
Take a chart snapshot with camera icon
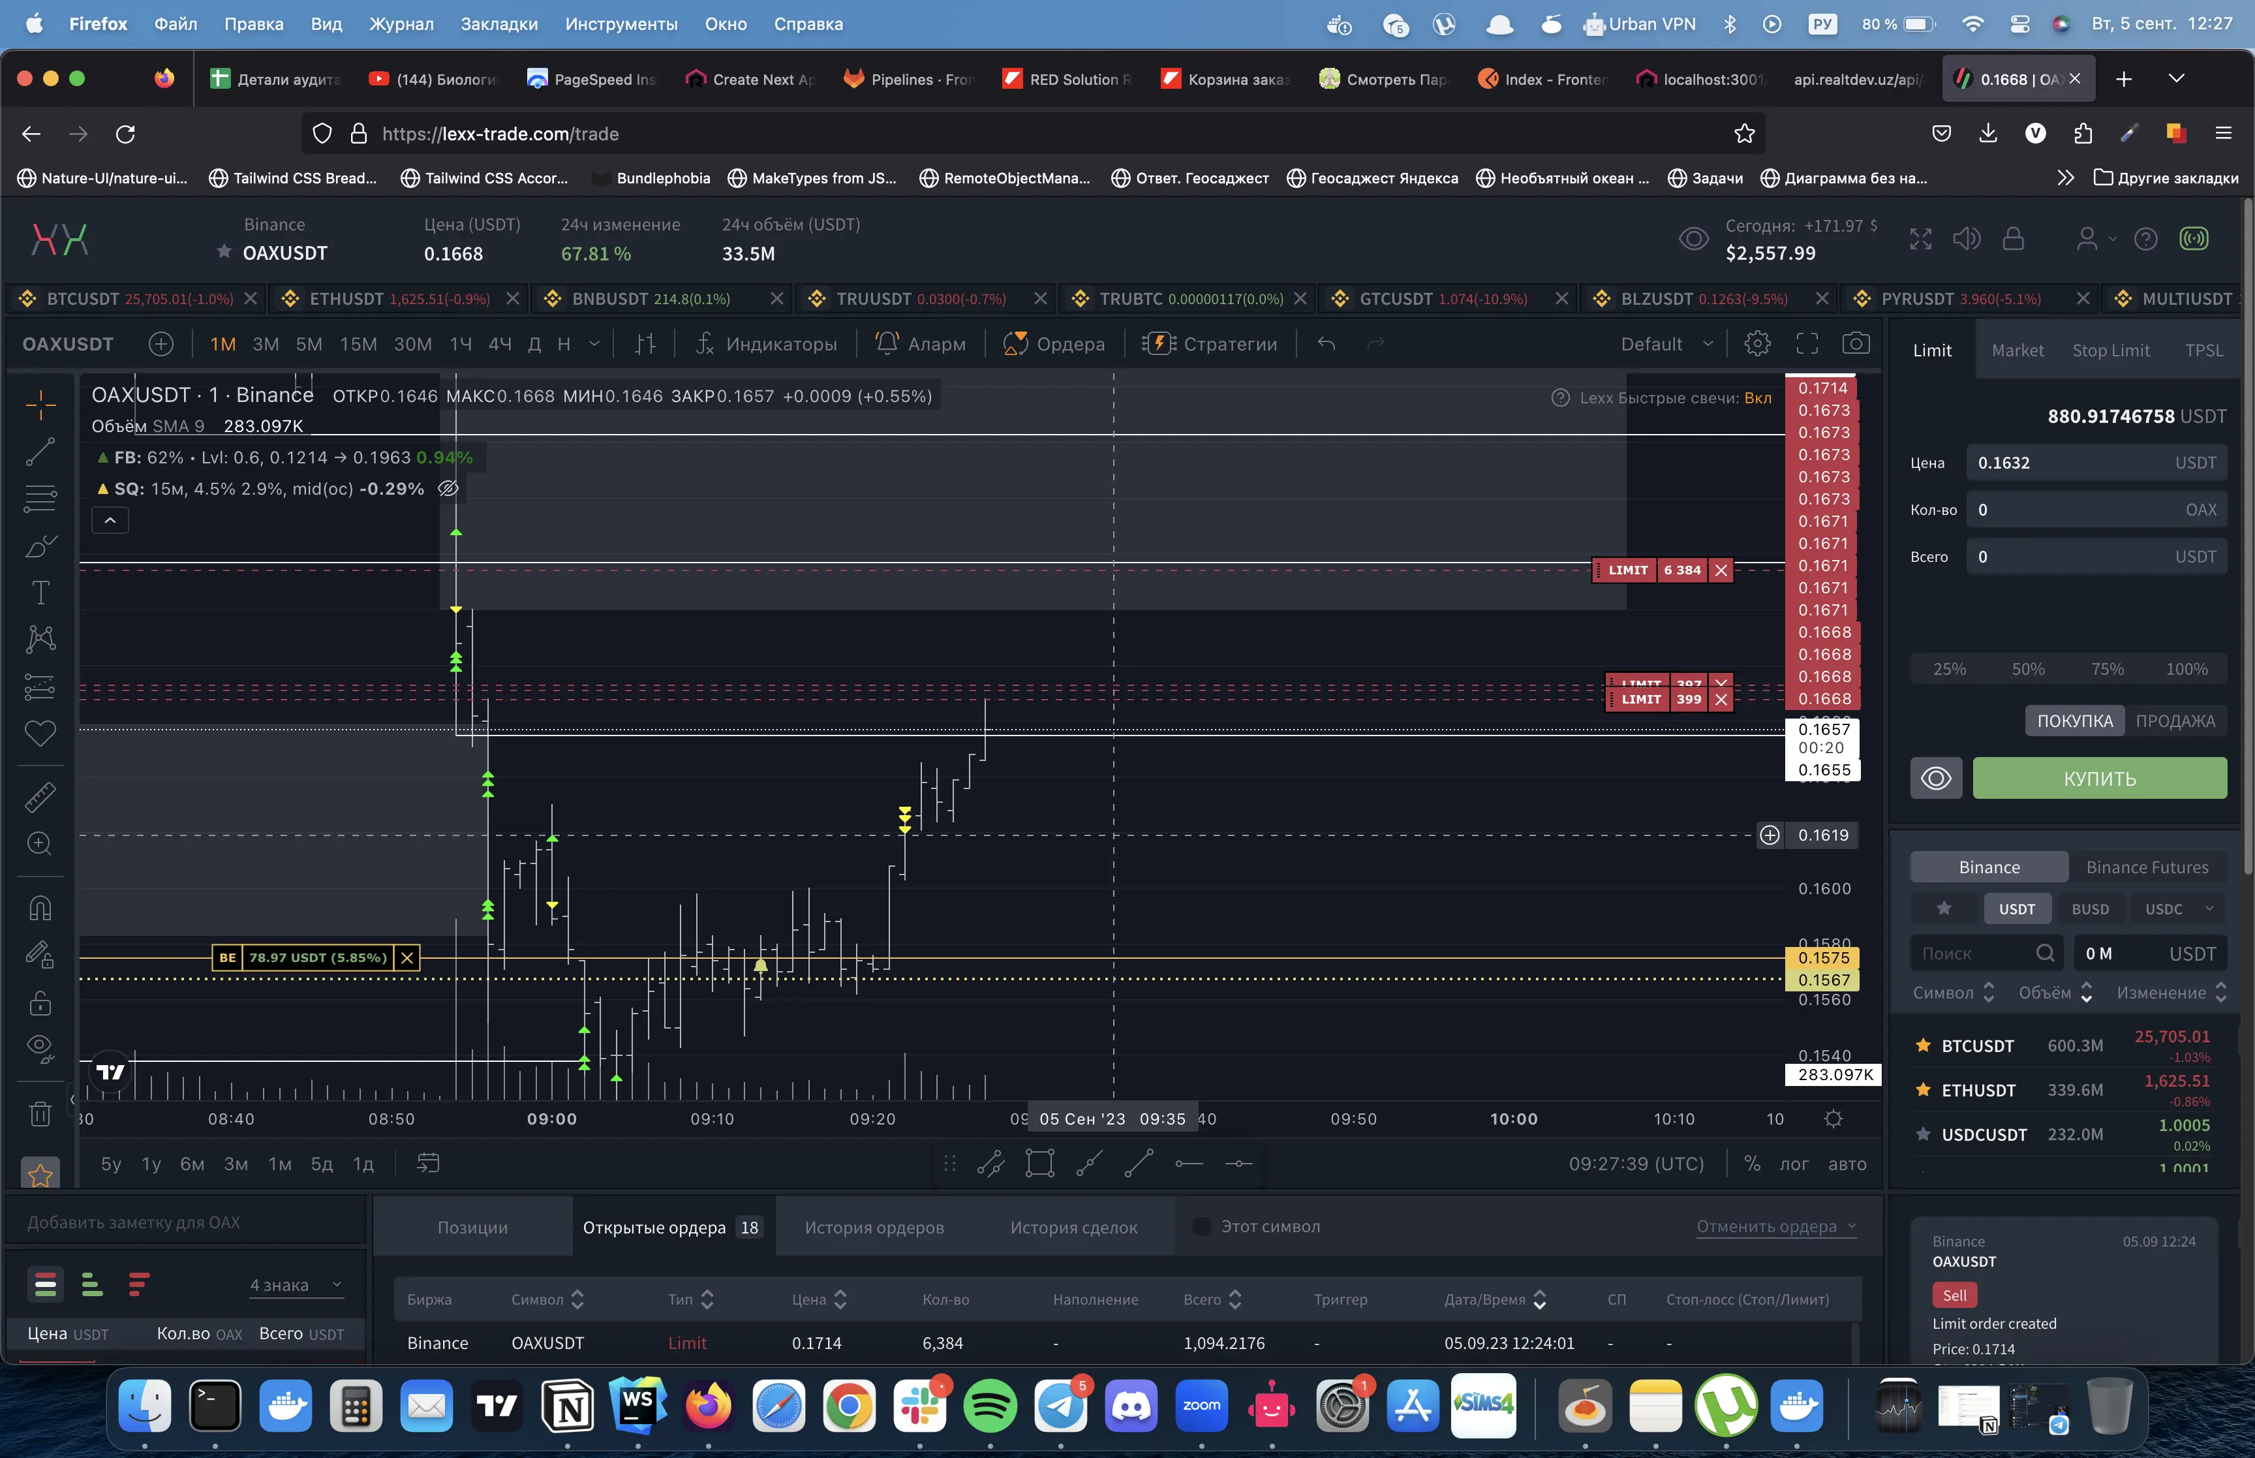[1856, 343]
